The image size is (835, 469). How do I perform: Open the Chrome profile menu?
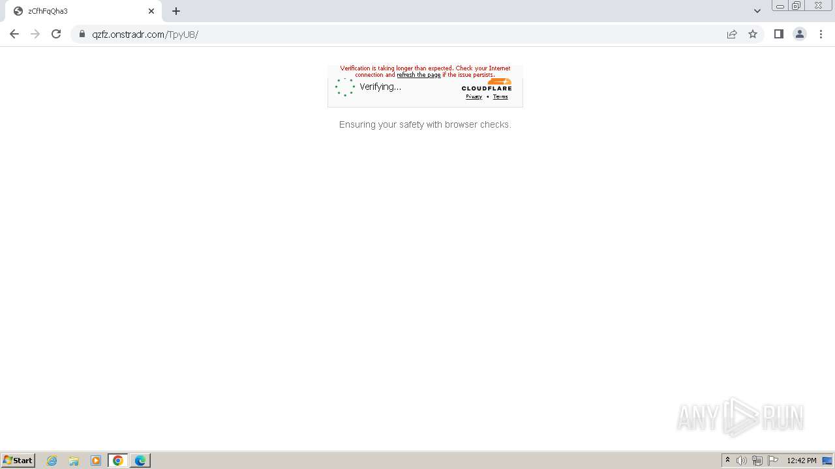click(799, 34)
